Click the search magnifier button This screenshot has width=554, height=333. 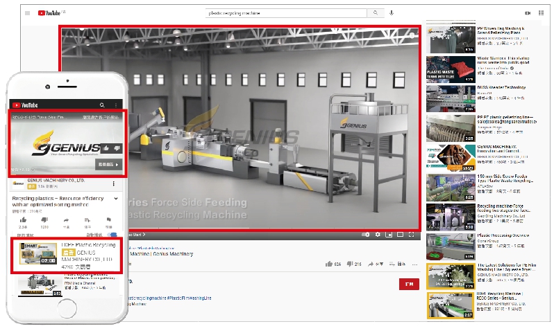375,13
